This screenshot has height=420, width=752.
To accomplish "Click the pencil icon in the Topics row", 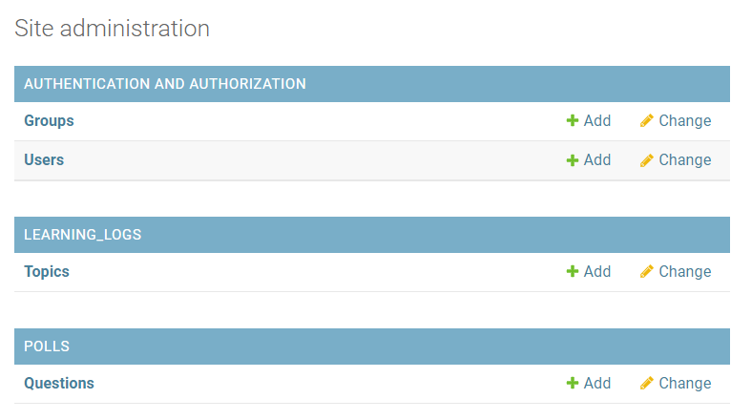I will pyautogui.click(x=647, y=272).
